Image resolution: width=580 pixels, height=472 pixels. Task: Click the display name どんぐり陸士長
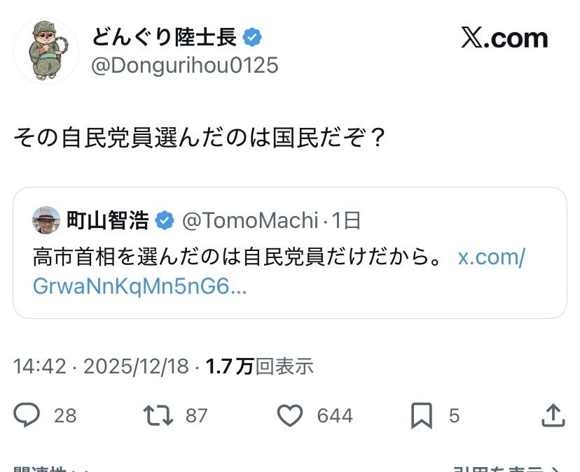pos(165,37)
